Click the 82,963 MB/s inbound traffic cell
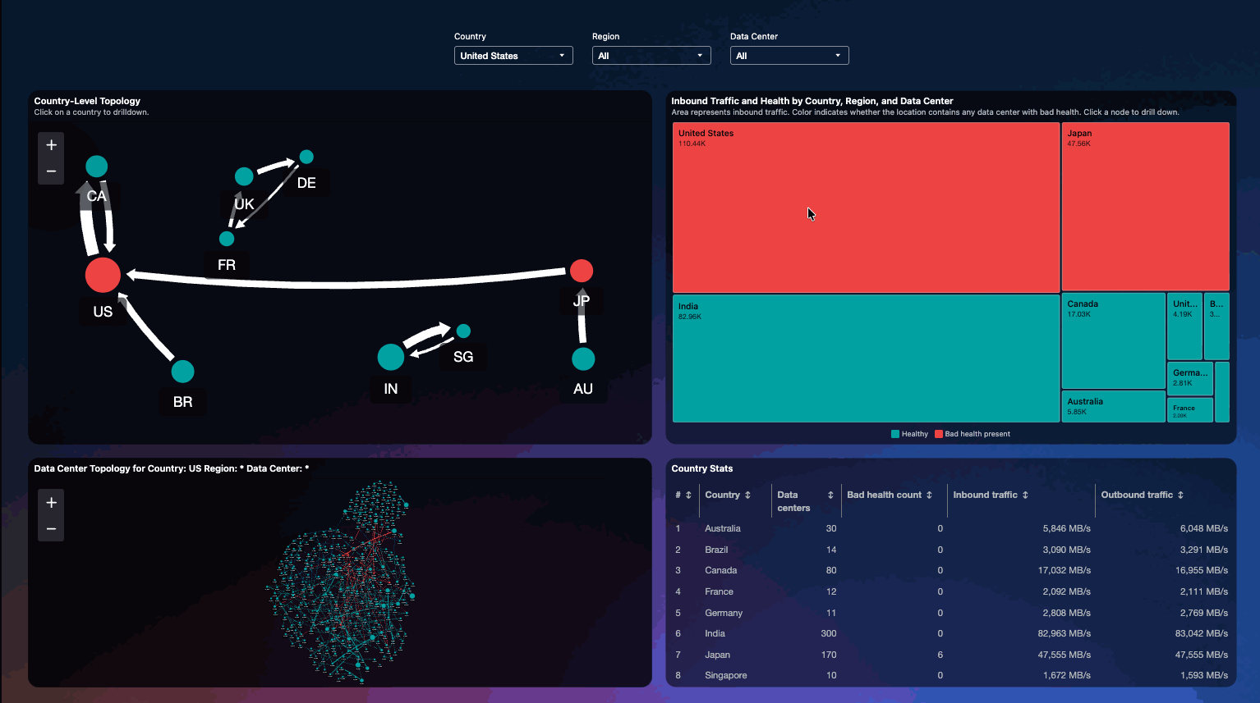Screen dimensions: 1260x703 (x=1065, y=634)
